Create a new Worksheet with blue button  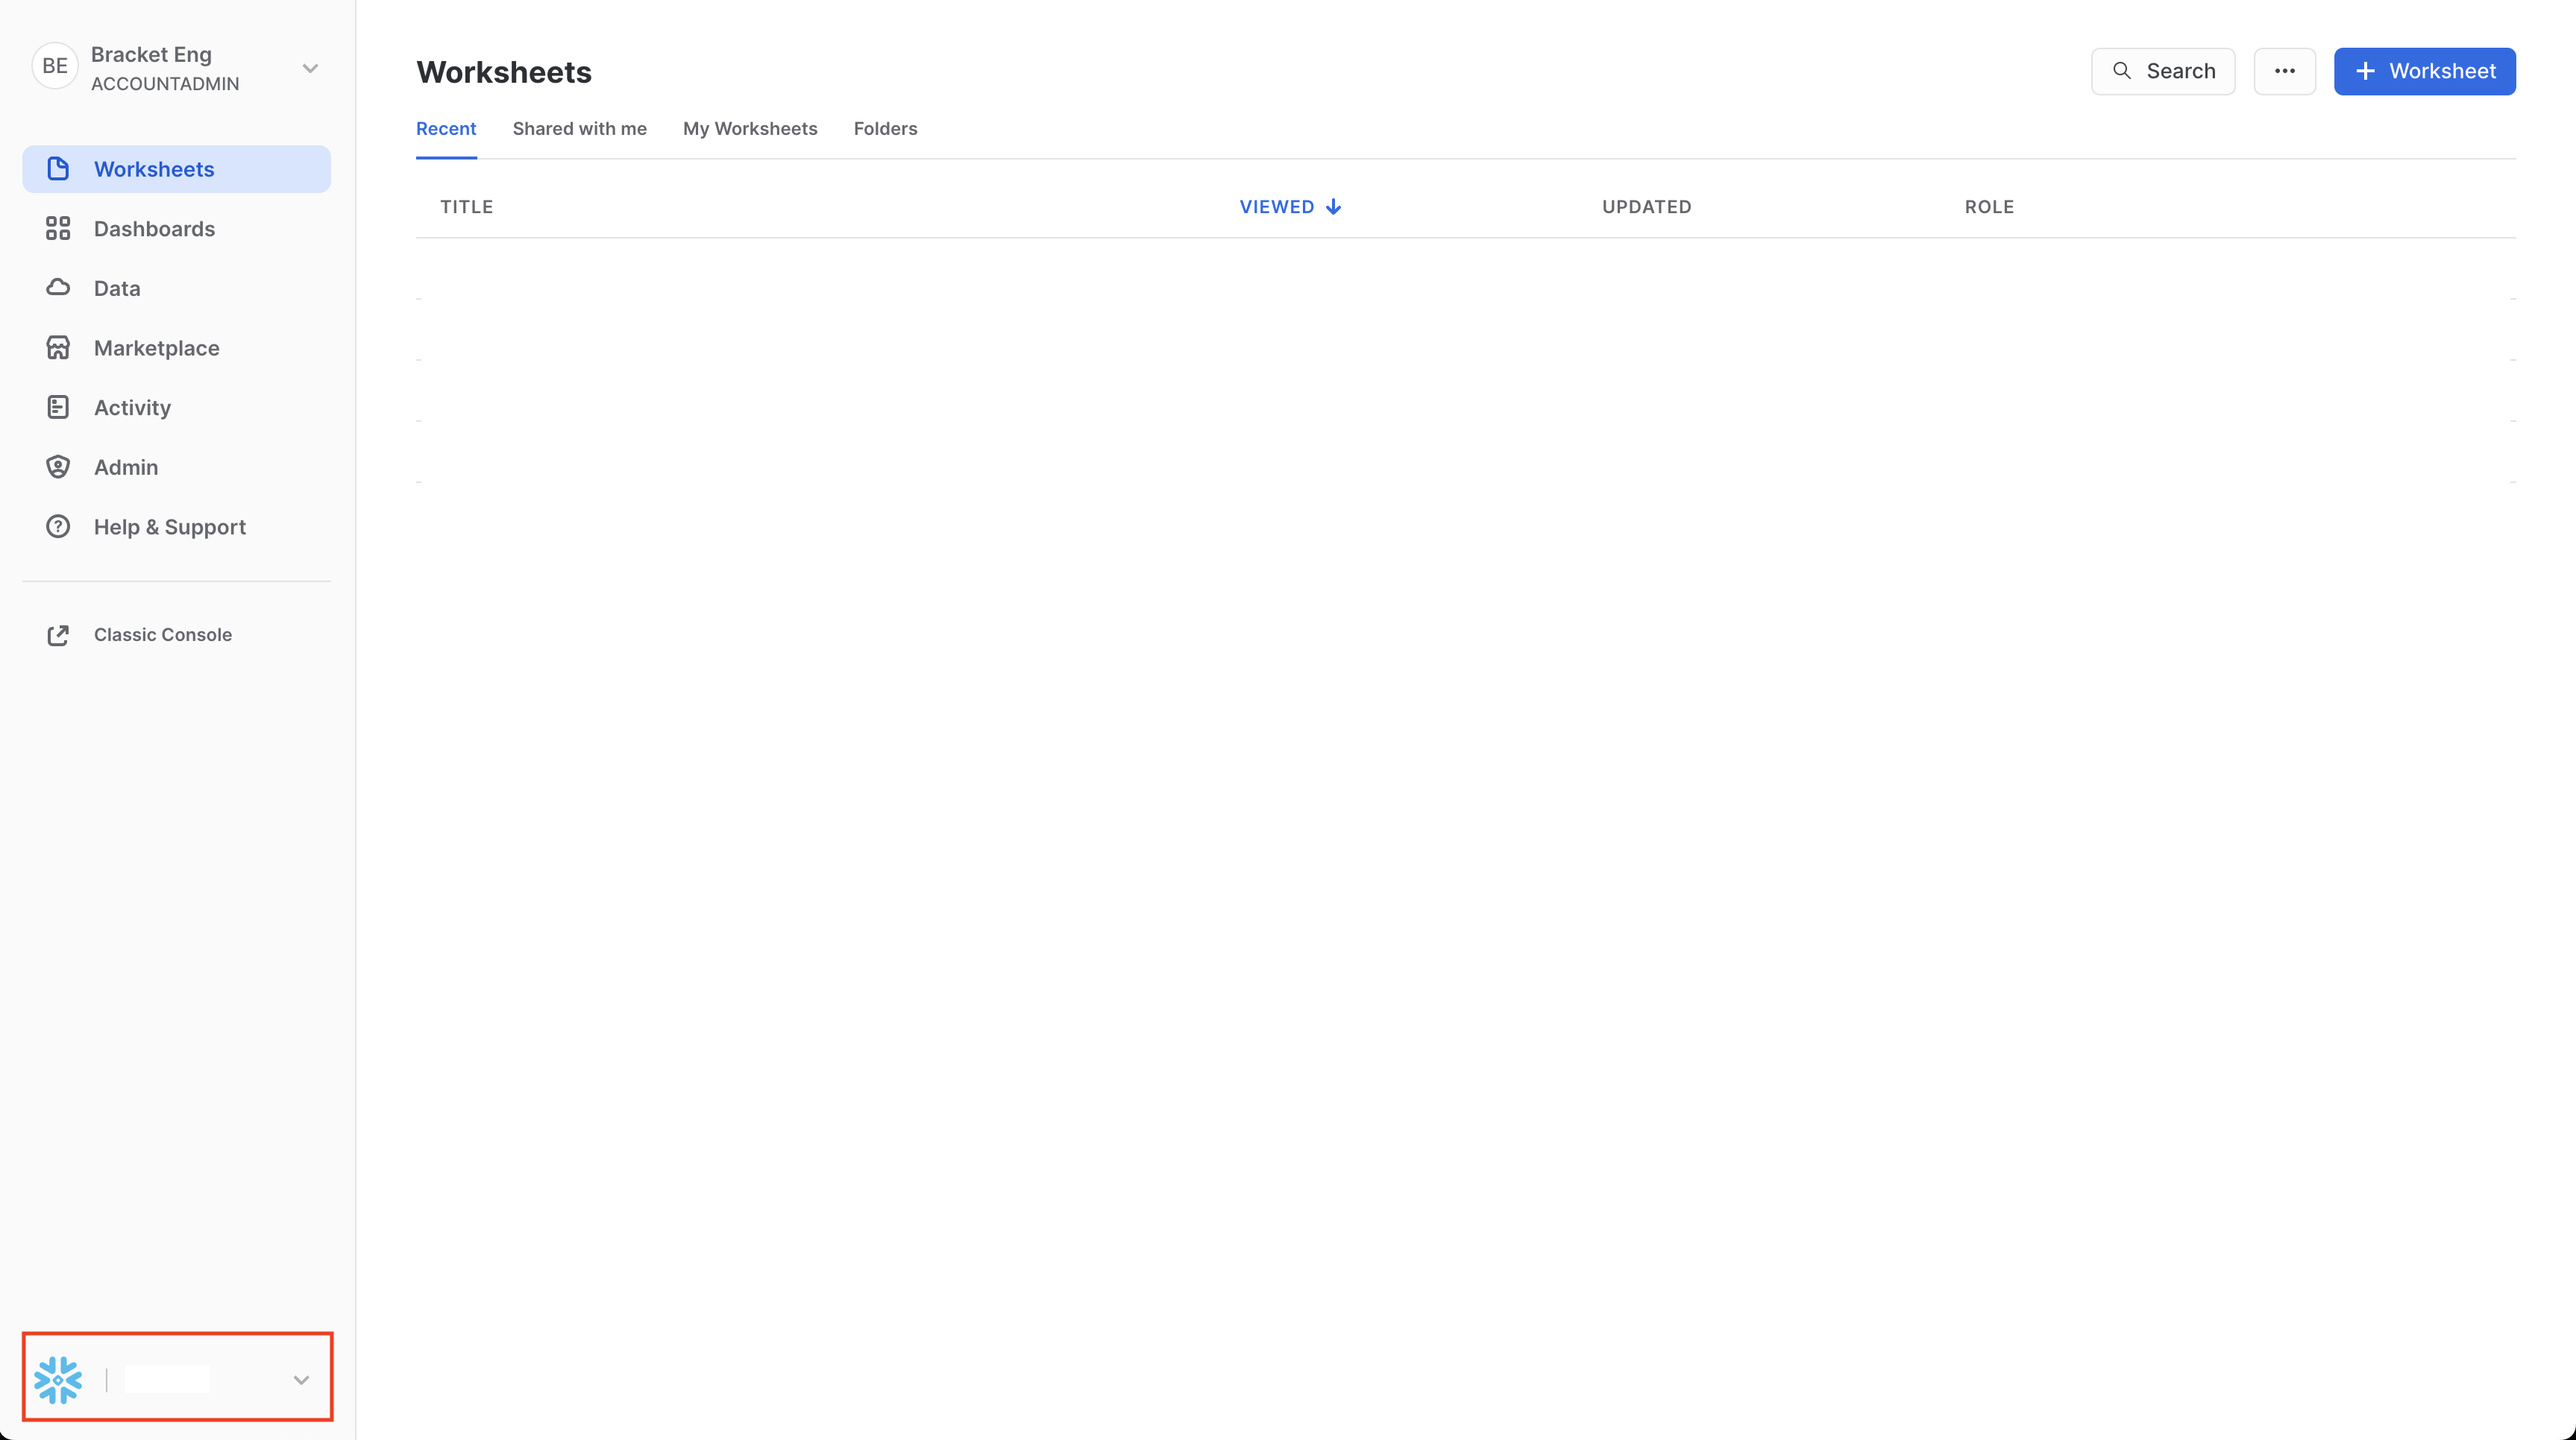click(2424, 71)
